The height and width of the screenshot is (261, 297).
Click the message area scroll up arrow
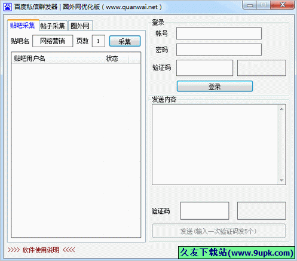click(x=281, y=109)
